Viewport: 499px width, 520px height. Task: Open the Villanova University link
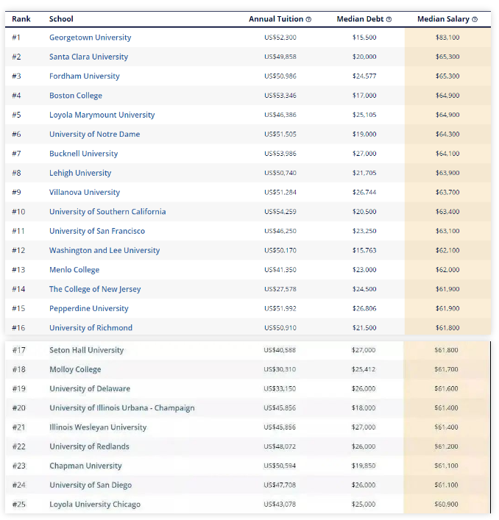[85, 193]
